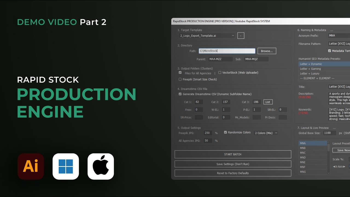Toggle the Files for All Agencies checkbox
The height and width of the screenshot is (197, 350).
tap(180, 73)
